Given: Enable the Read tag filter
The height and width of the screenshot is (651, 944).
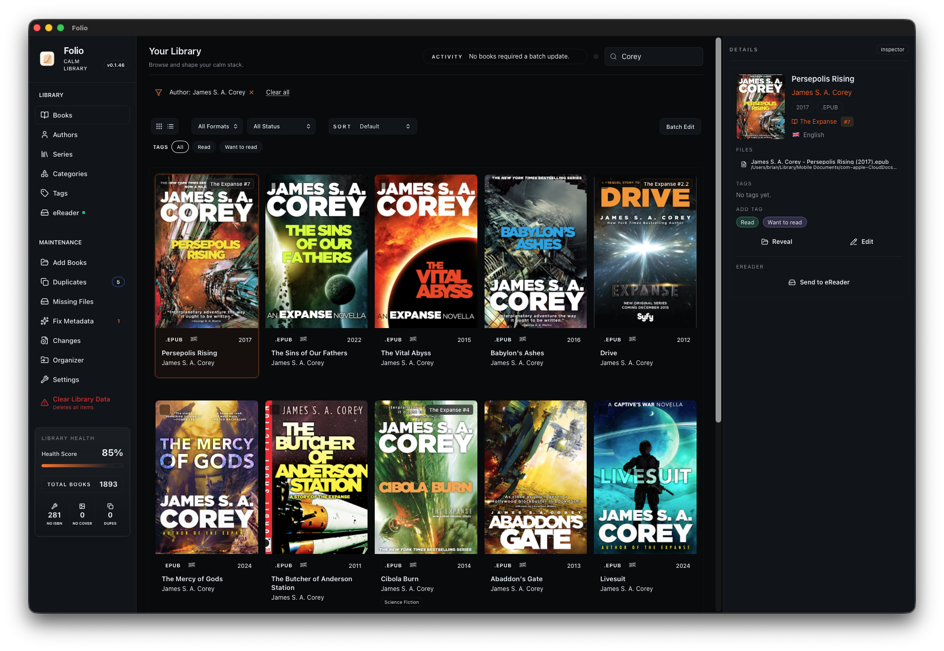Looking at the screenshot, I should click(x=204, y=147).
